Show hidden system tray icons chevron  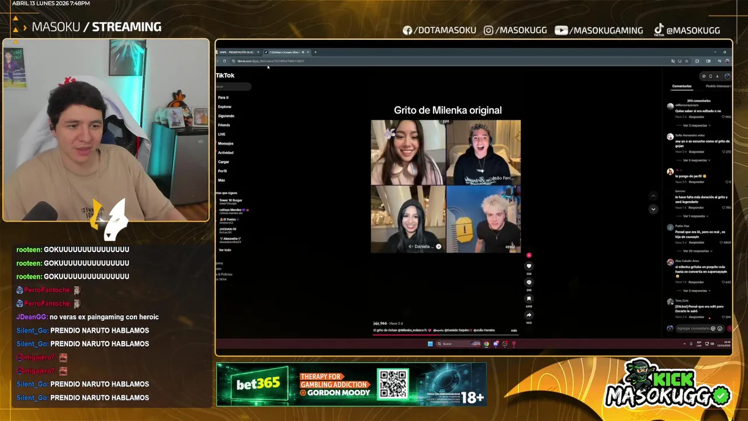click(x=684, y=344)
